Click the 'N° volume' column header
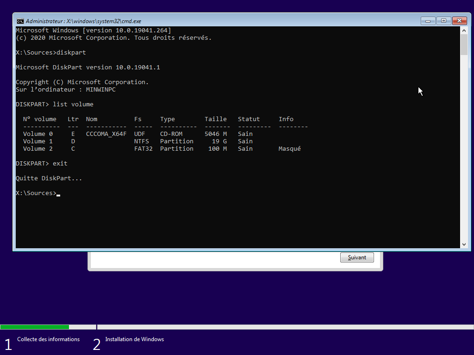 (40, 119)
